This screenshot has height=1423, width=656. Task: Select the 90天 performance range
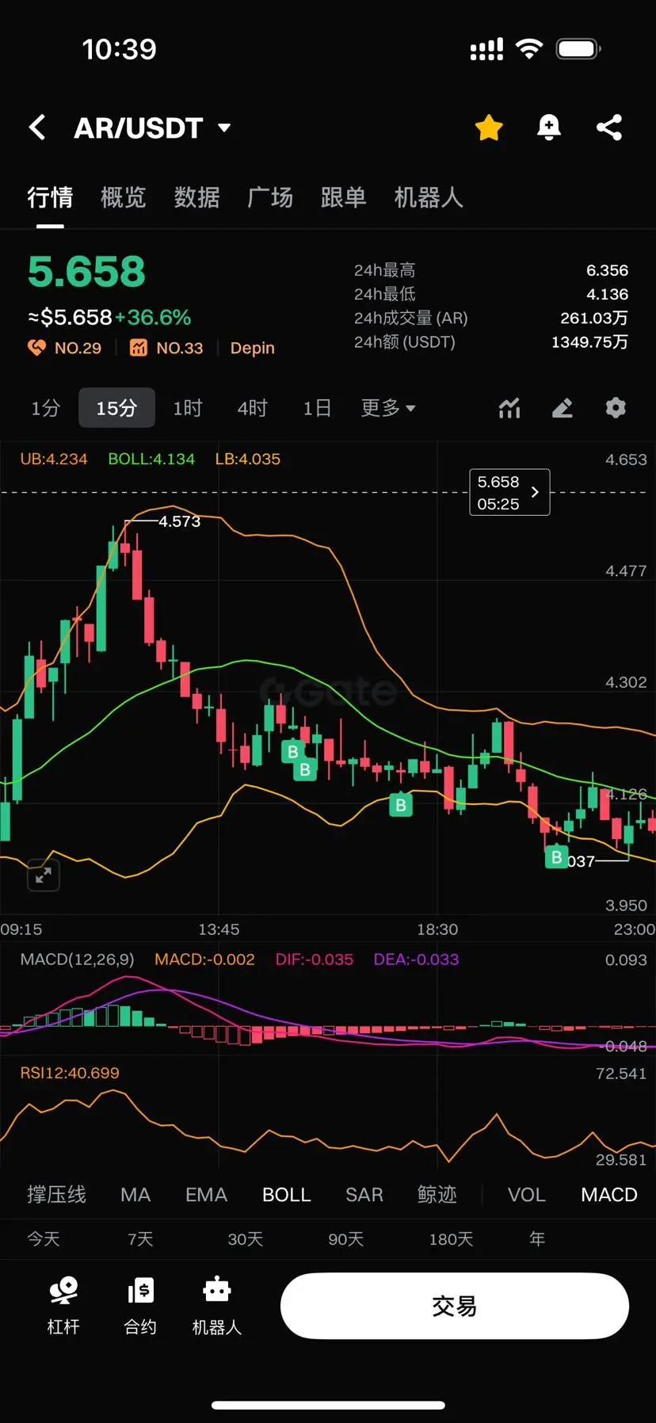coord(346,1238)
